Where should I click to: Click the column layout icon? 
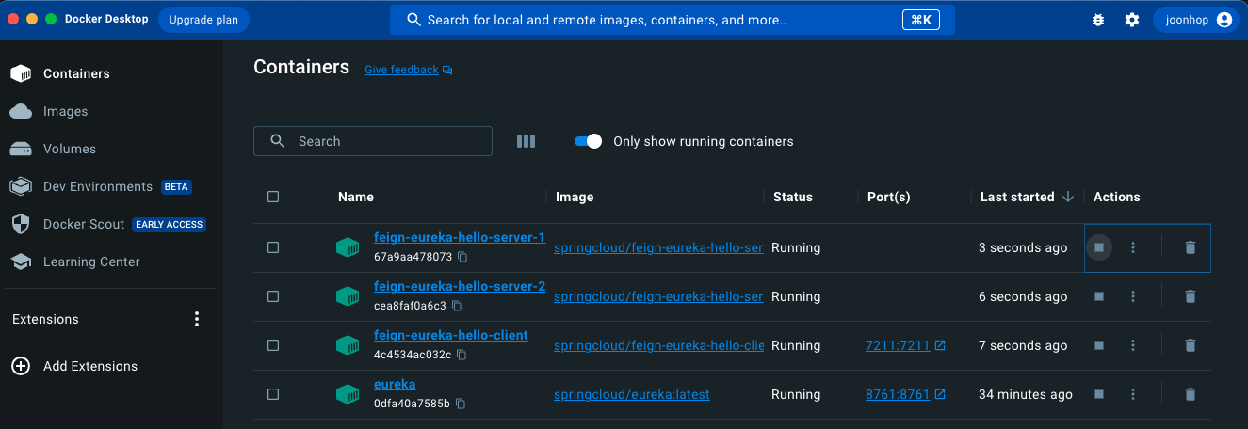(x=526, y=141)
